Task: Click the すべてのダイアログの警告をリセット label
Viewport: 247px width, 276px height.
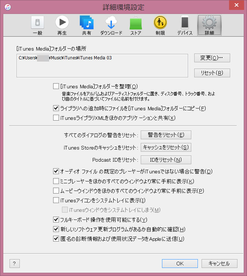Action: coord(101,135)
